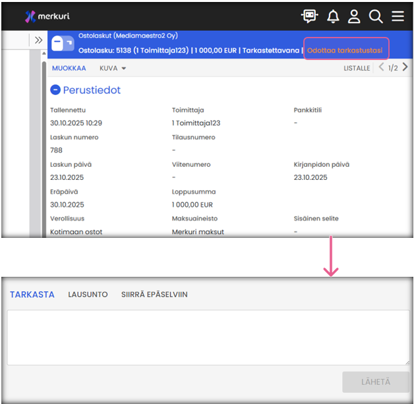The image size is (414, 404).
Task: Click into the comment text area
Action: click(208, 337)
